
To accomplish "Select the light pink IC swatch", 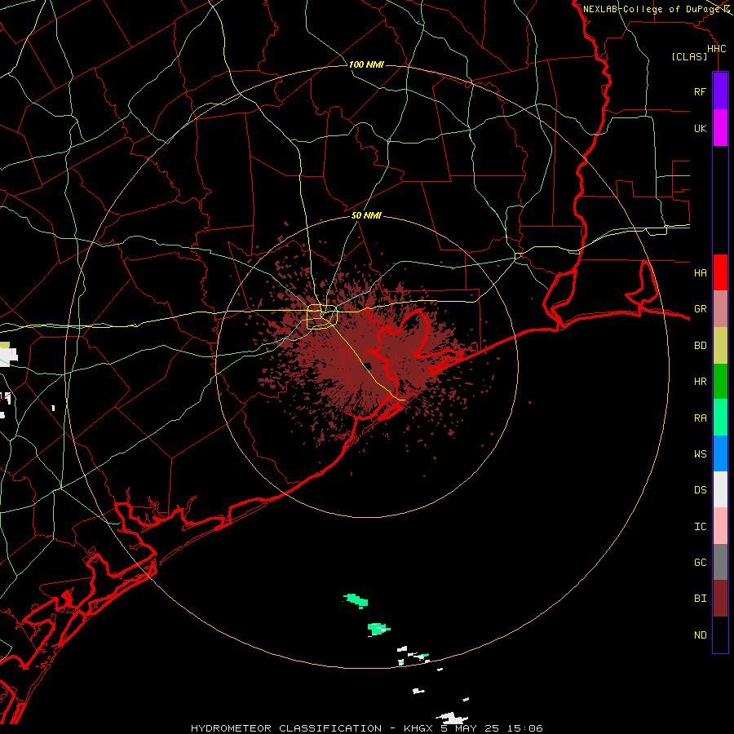I will [720, 526].
